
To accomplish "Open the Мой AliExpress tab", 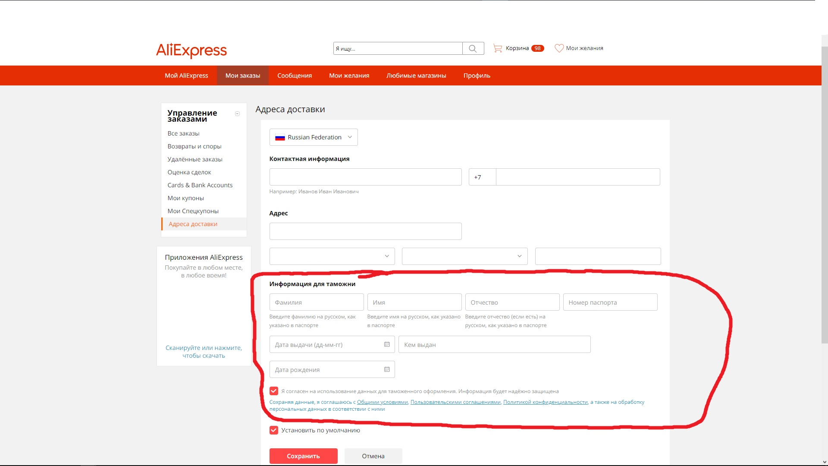I will (186, 76).
